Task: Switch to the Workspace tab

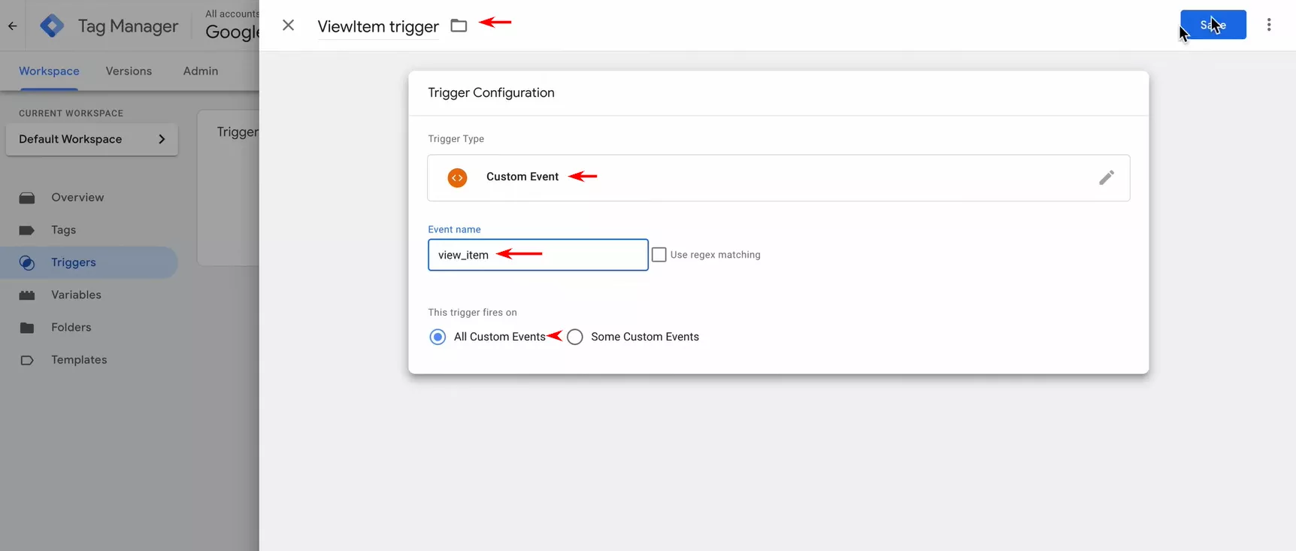Action: (x=49, y=71)
